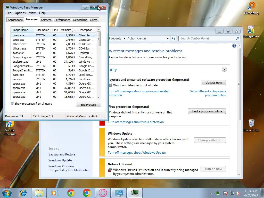Switch to the Networking tab
264x198 pixels.
(x=80, y=20)
